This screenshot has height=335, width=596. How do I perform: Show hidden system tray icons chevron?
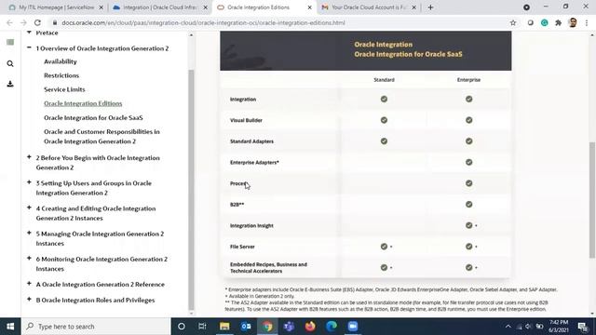point(508,327)
